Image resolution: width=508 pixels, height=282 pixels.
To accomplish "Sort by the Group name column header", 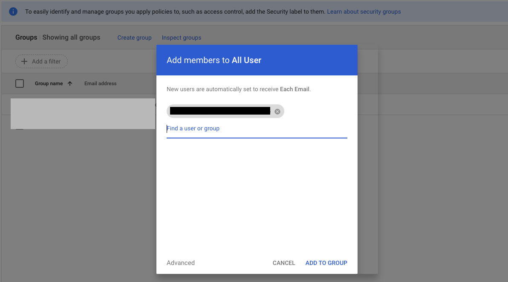I will click(49, 83).
